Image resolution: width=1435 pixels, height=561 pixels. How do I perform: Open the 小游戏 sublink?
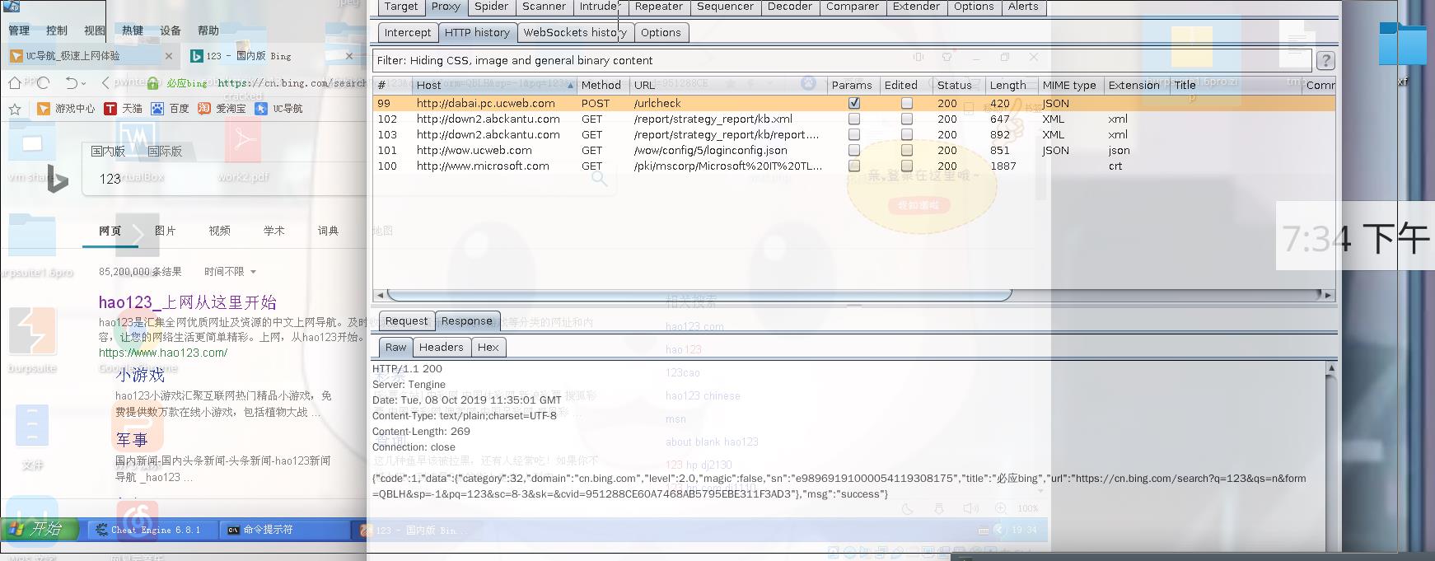(x=140, y=375)
